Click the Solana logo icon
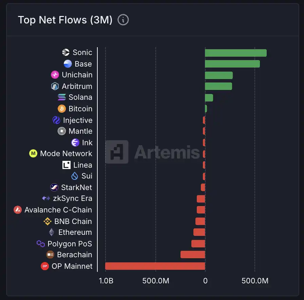Image resolution: width=304 pixels, height=300 pixels. (62, 97)
